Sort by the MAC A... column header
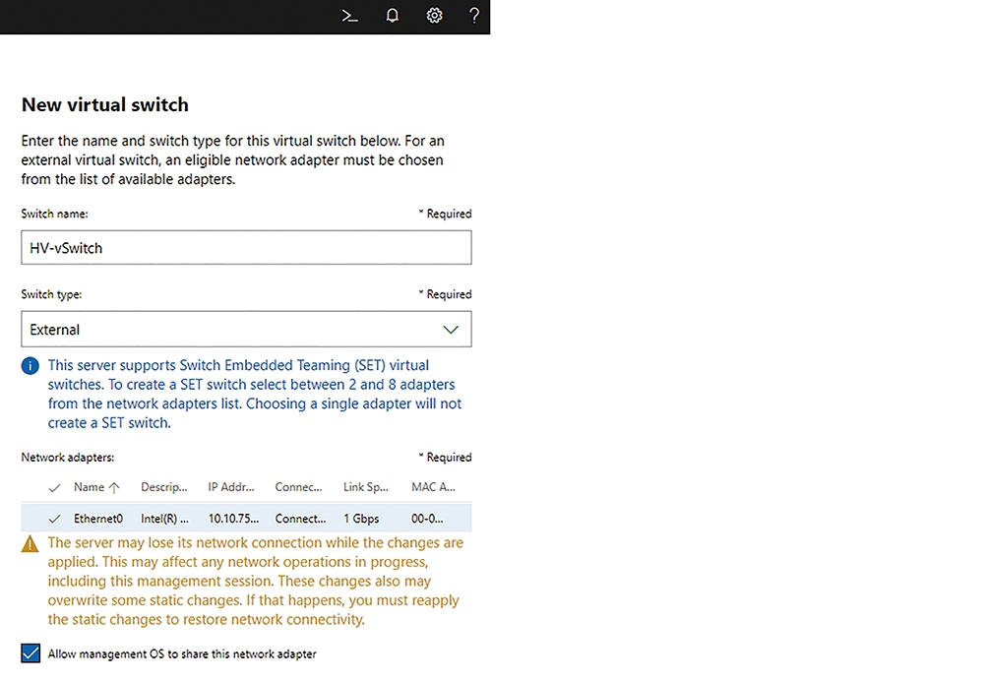 click(x=433, y=487)
